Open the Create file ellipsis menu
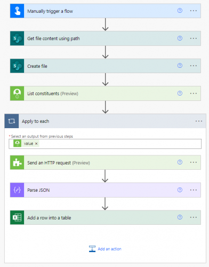Viewport: 209px width, 267px height. (x=194, y=66)
